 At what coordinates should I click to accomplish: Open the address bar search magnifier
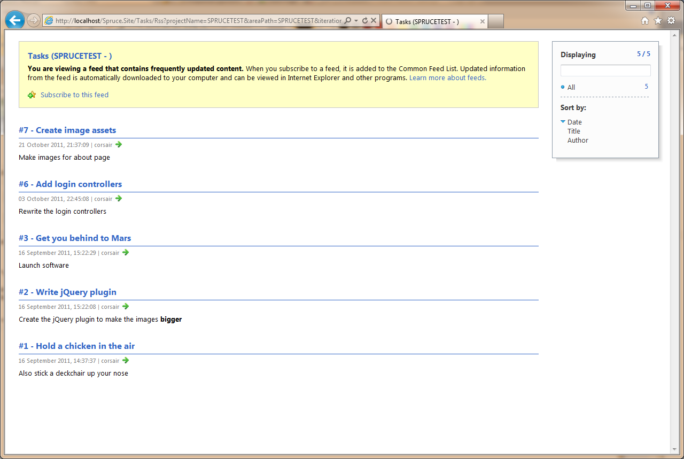348,21
